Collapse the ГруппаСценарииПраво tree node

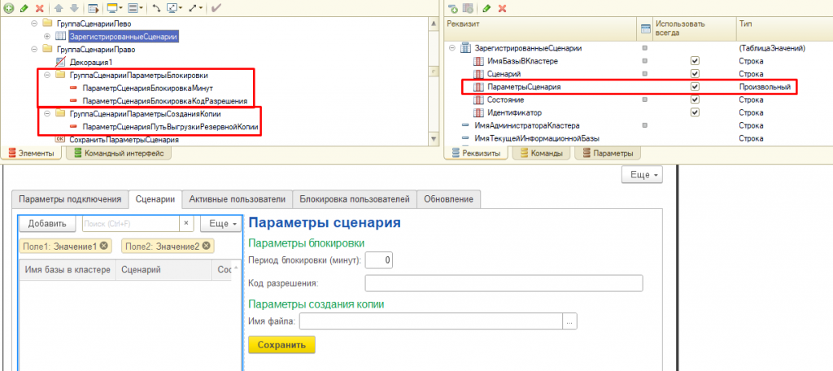pos(34,50)
